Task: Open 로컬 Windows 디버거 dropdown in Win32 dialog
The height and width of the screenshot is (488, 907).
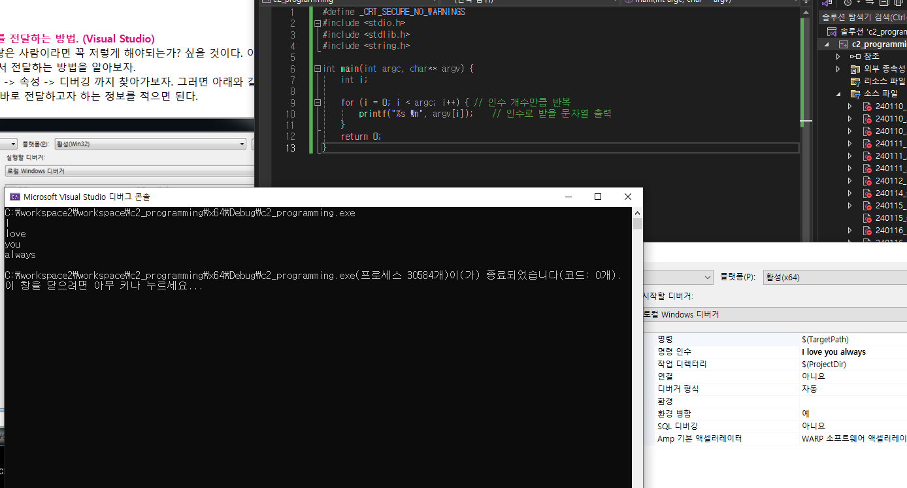Action: point(130,171)
